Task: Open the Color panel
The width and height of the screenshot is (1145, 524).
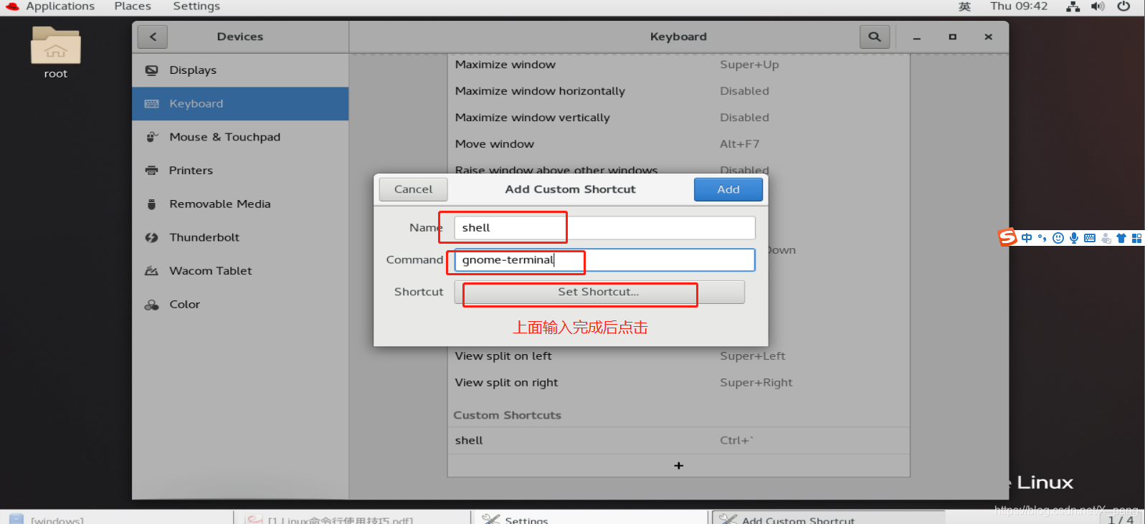Action: pyautogui.click(x=240, y=305)
